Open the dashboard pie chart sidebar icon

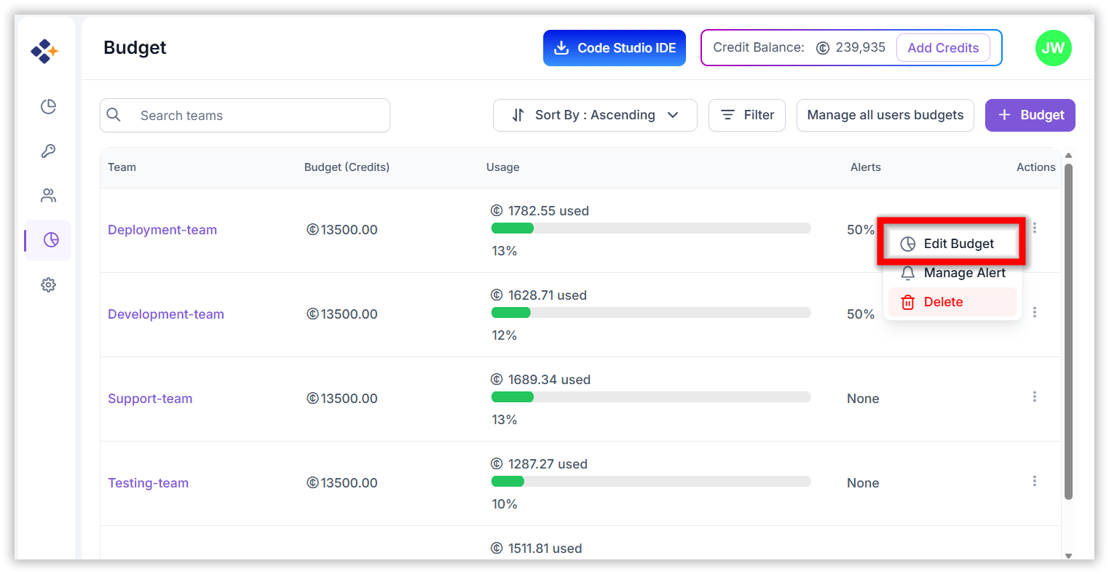[48, 107]
